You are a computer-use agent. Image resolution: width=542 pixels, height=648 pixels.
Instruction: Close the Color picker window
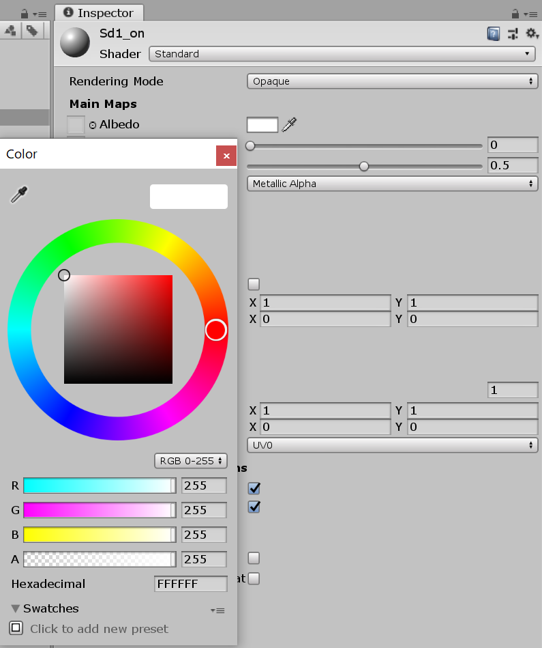pyautogui.click(x=226, y=156)
